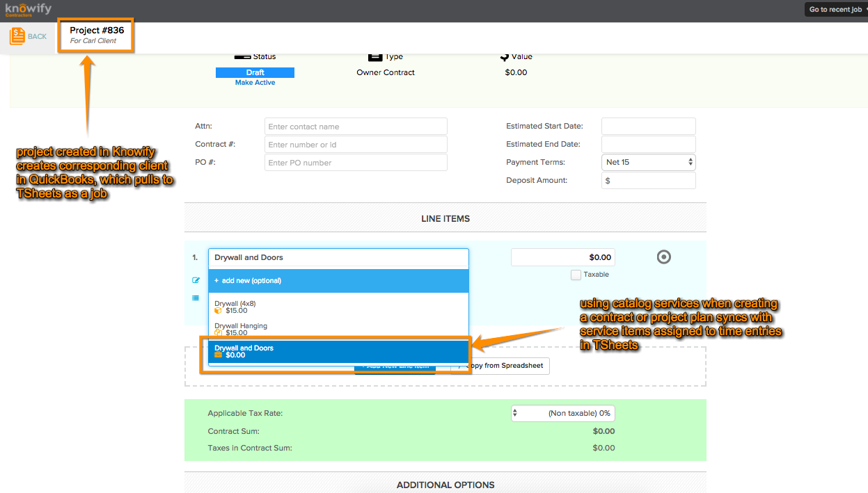
Task: Open the Estimated Start Date field
Action: pyautogui.click(x=649, y=127)
